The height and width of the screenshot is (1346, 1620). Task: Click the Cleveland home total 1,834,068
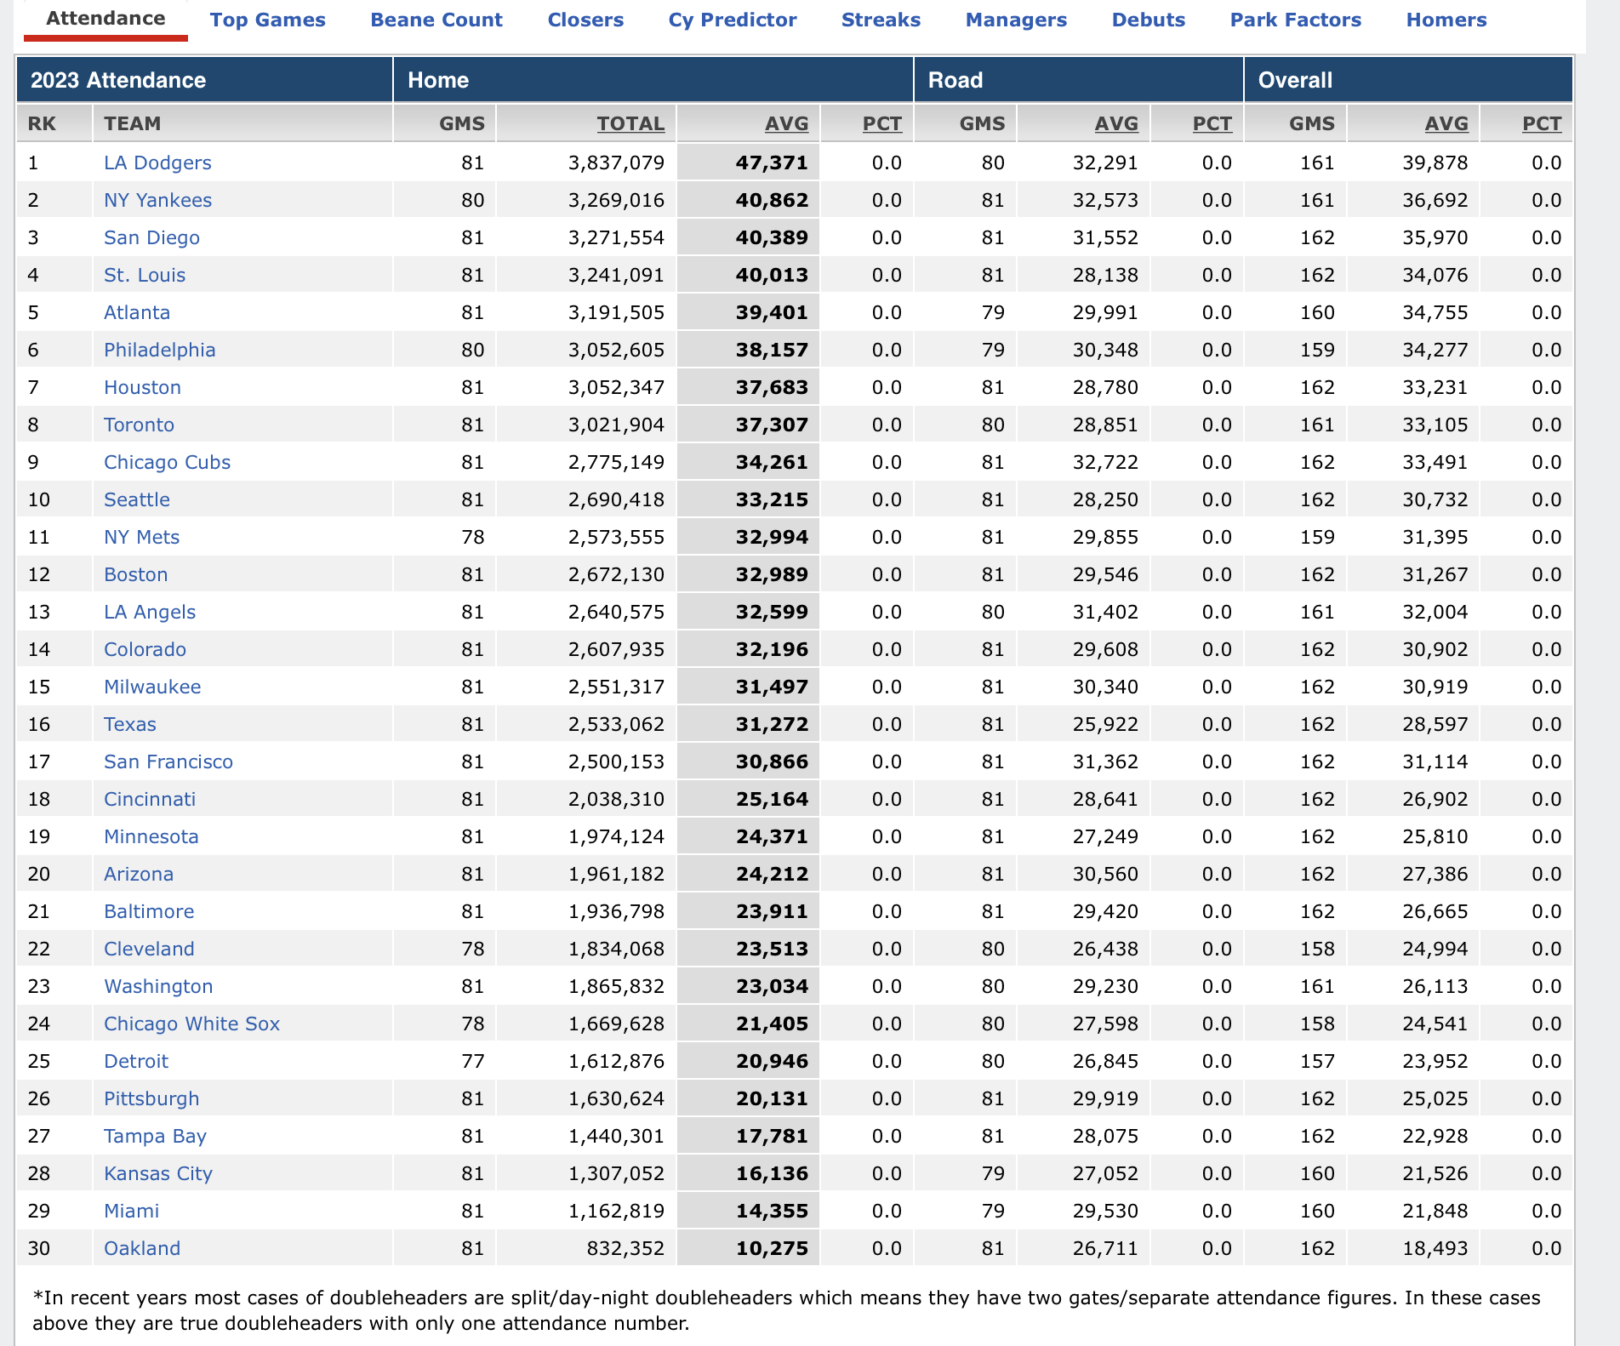click(616, 949)
